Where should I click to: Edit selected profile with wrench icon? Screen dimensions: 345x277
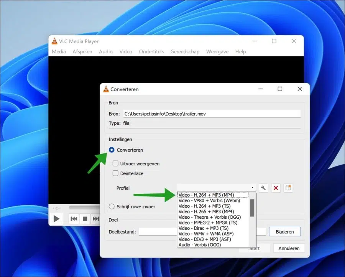click(263, 188)
